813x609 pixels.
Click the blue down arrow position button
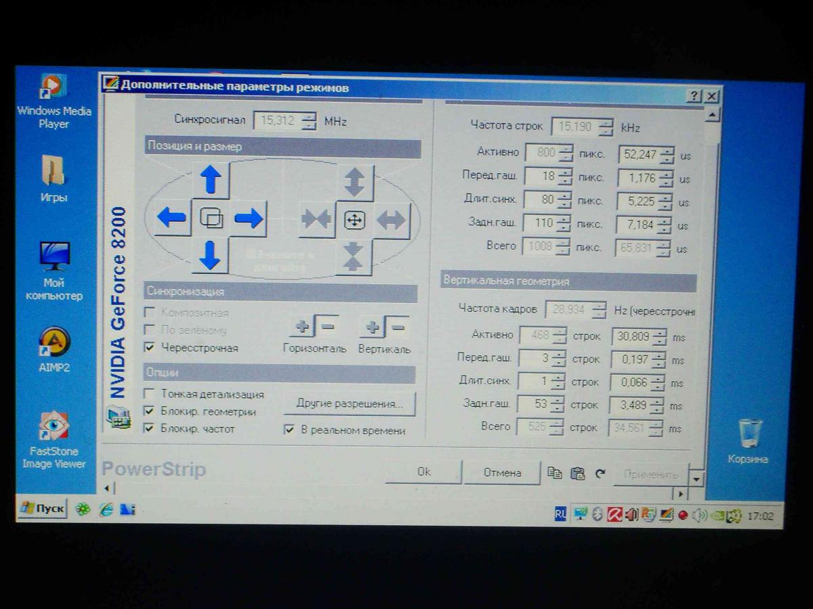tap(210, 255)
